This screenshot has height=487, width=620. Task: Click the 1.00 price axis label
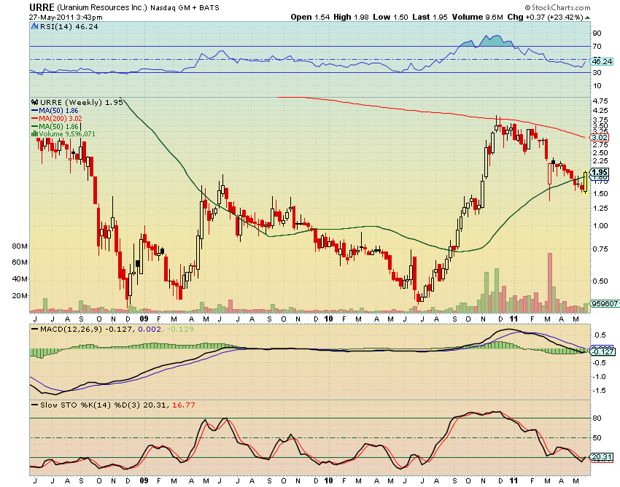pos(600,226)
